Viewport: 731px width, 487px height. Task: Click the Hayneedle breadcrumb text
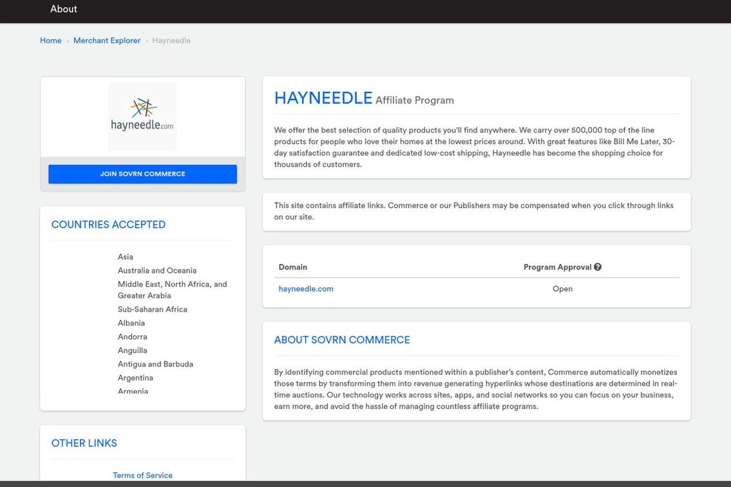coord(171,41)
